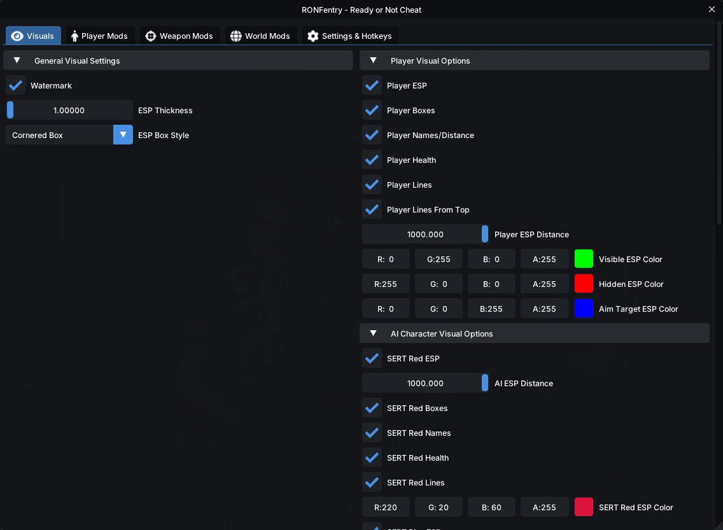Open the blue Aim Target ESP Color swatch
Screen dimensions: 723x530
[x=584, y=309]
